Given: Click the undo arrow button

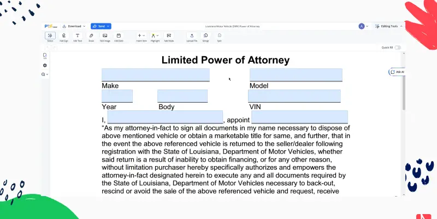Looking at the screenshot, I should pos(48,48).
